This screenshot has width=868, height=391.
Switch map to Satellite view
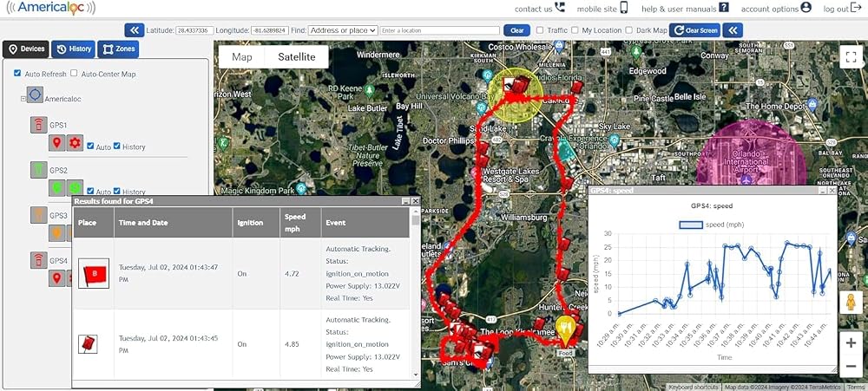click(297, 57)
